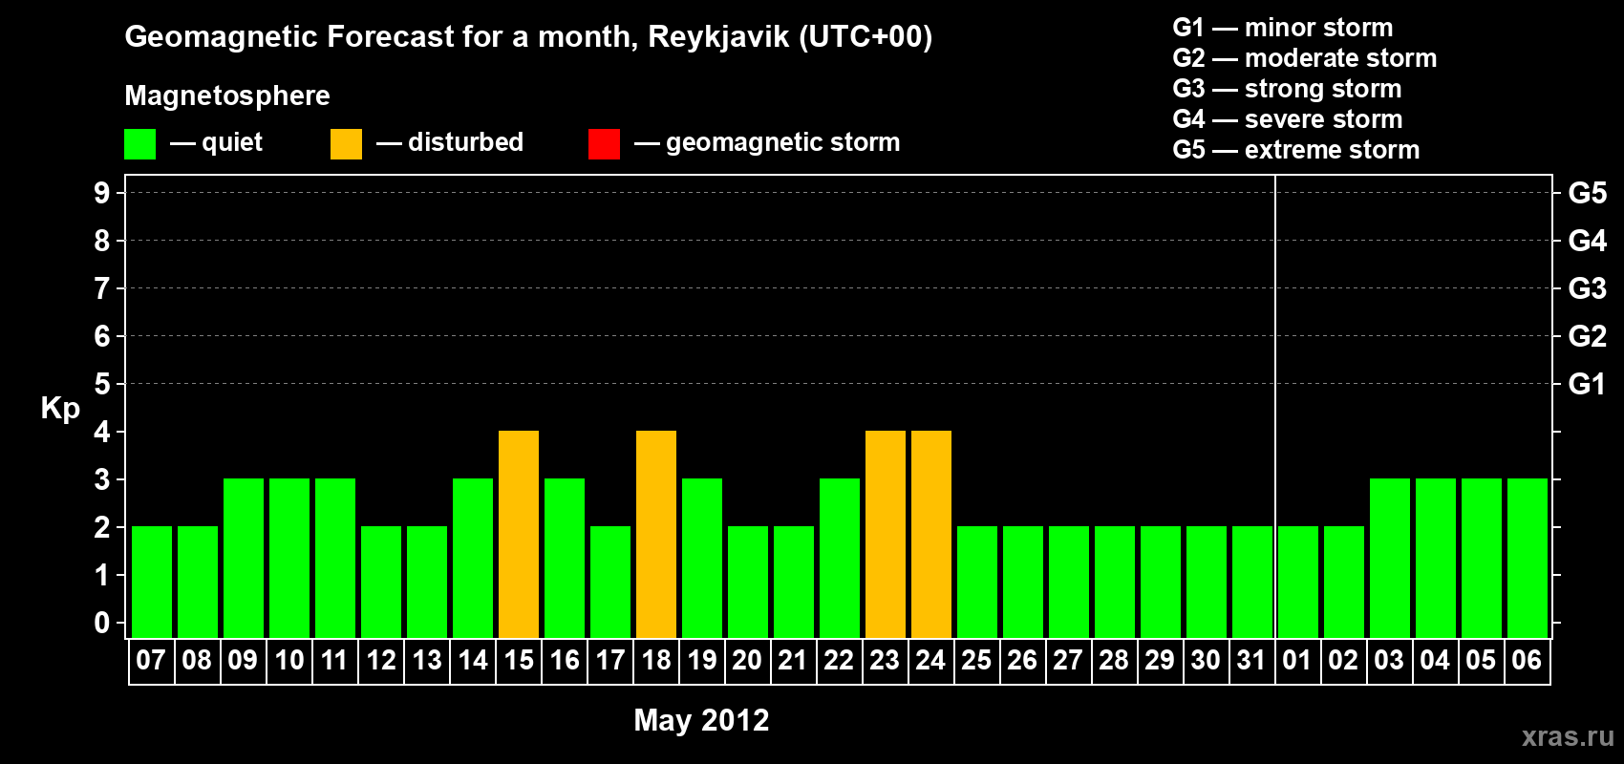The width and height of the screenshot is (1624, 764).
Task: Click the green bar for day 09
Action: click(244, 558)
